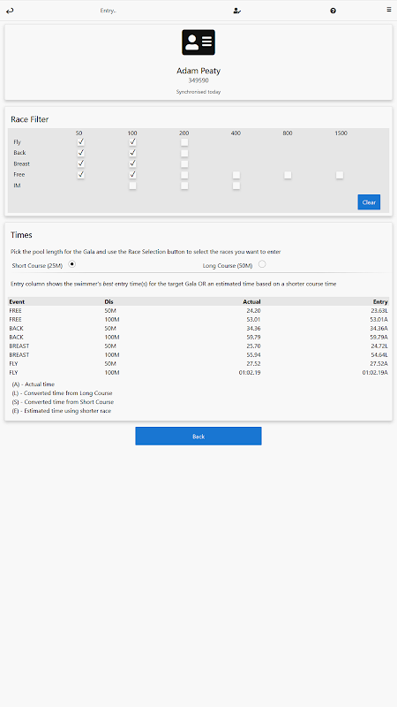Viewport: 397px width, 707px height.
Task: Click the Actual column header
Action: tap(252, 301)
